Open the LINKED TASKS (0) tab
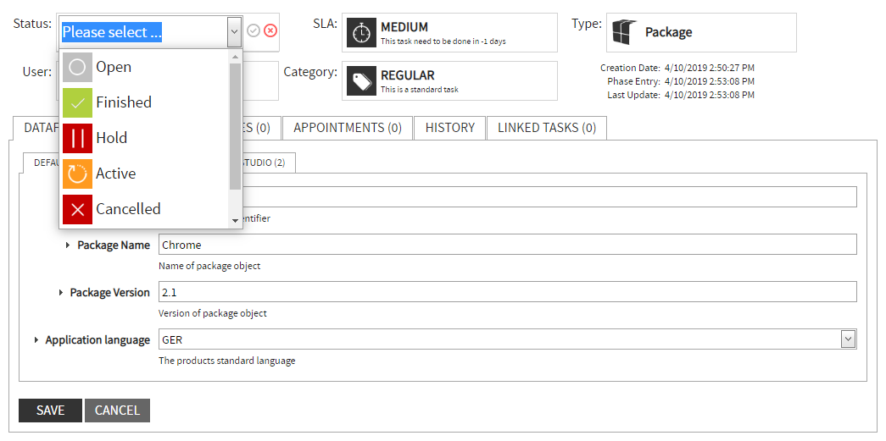The image size is (886, 441). 546,128
